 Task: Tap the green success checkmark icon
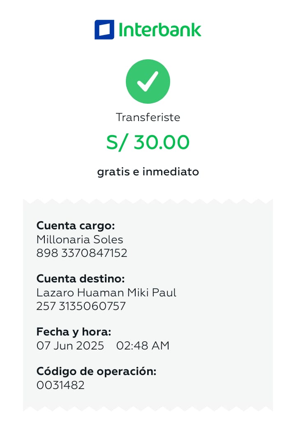[x=148, y=82]
